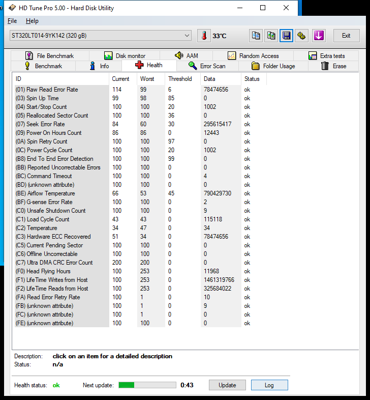
Task: Select the Current Pending Sector row
Action: click(x=141, y=245)
